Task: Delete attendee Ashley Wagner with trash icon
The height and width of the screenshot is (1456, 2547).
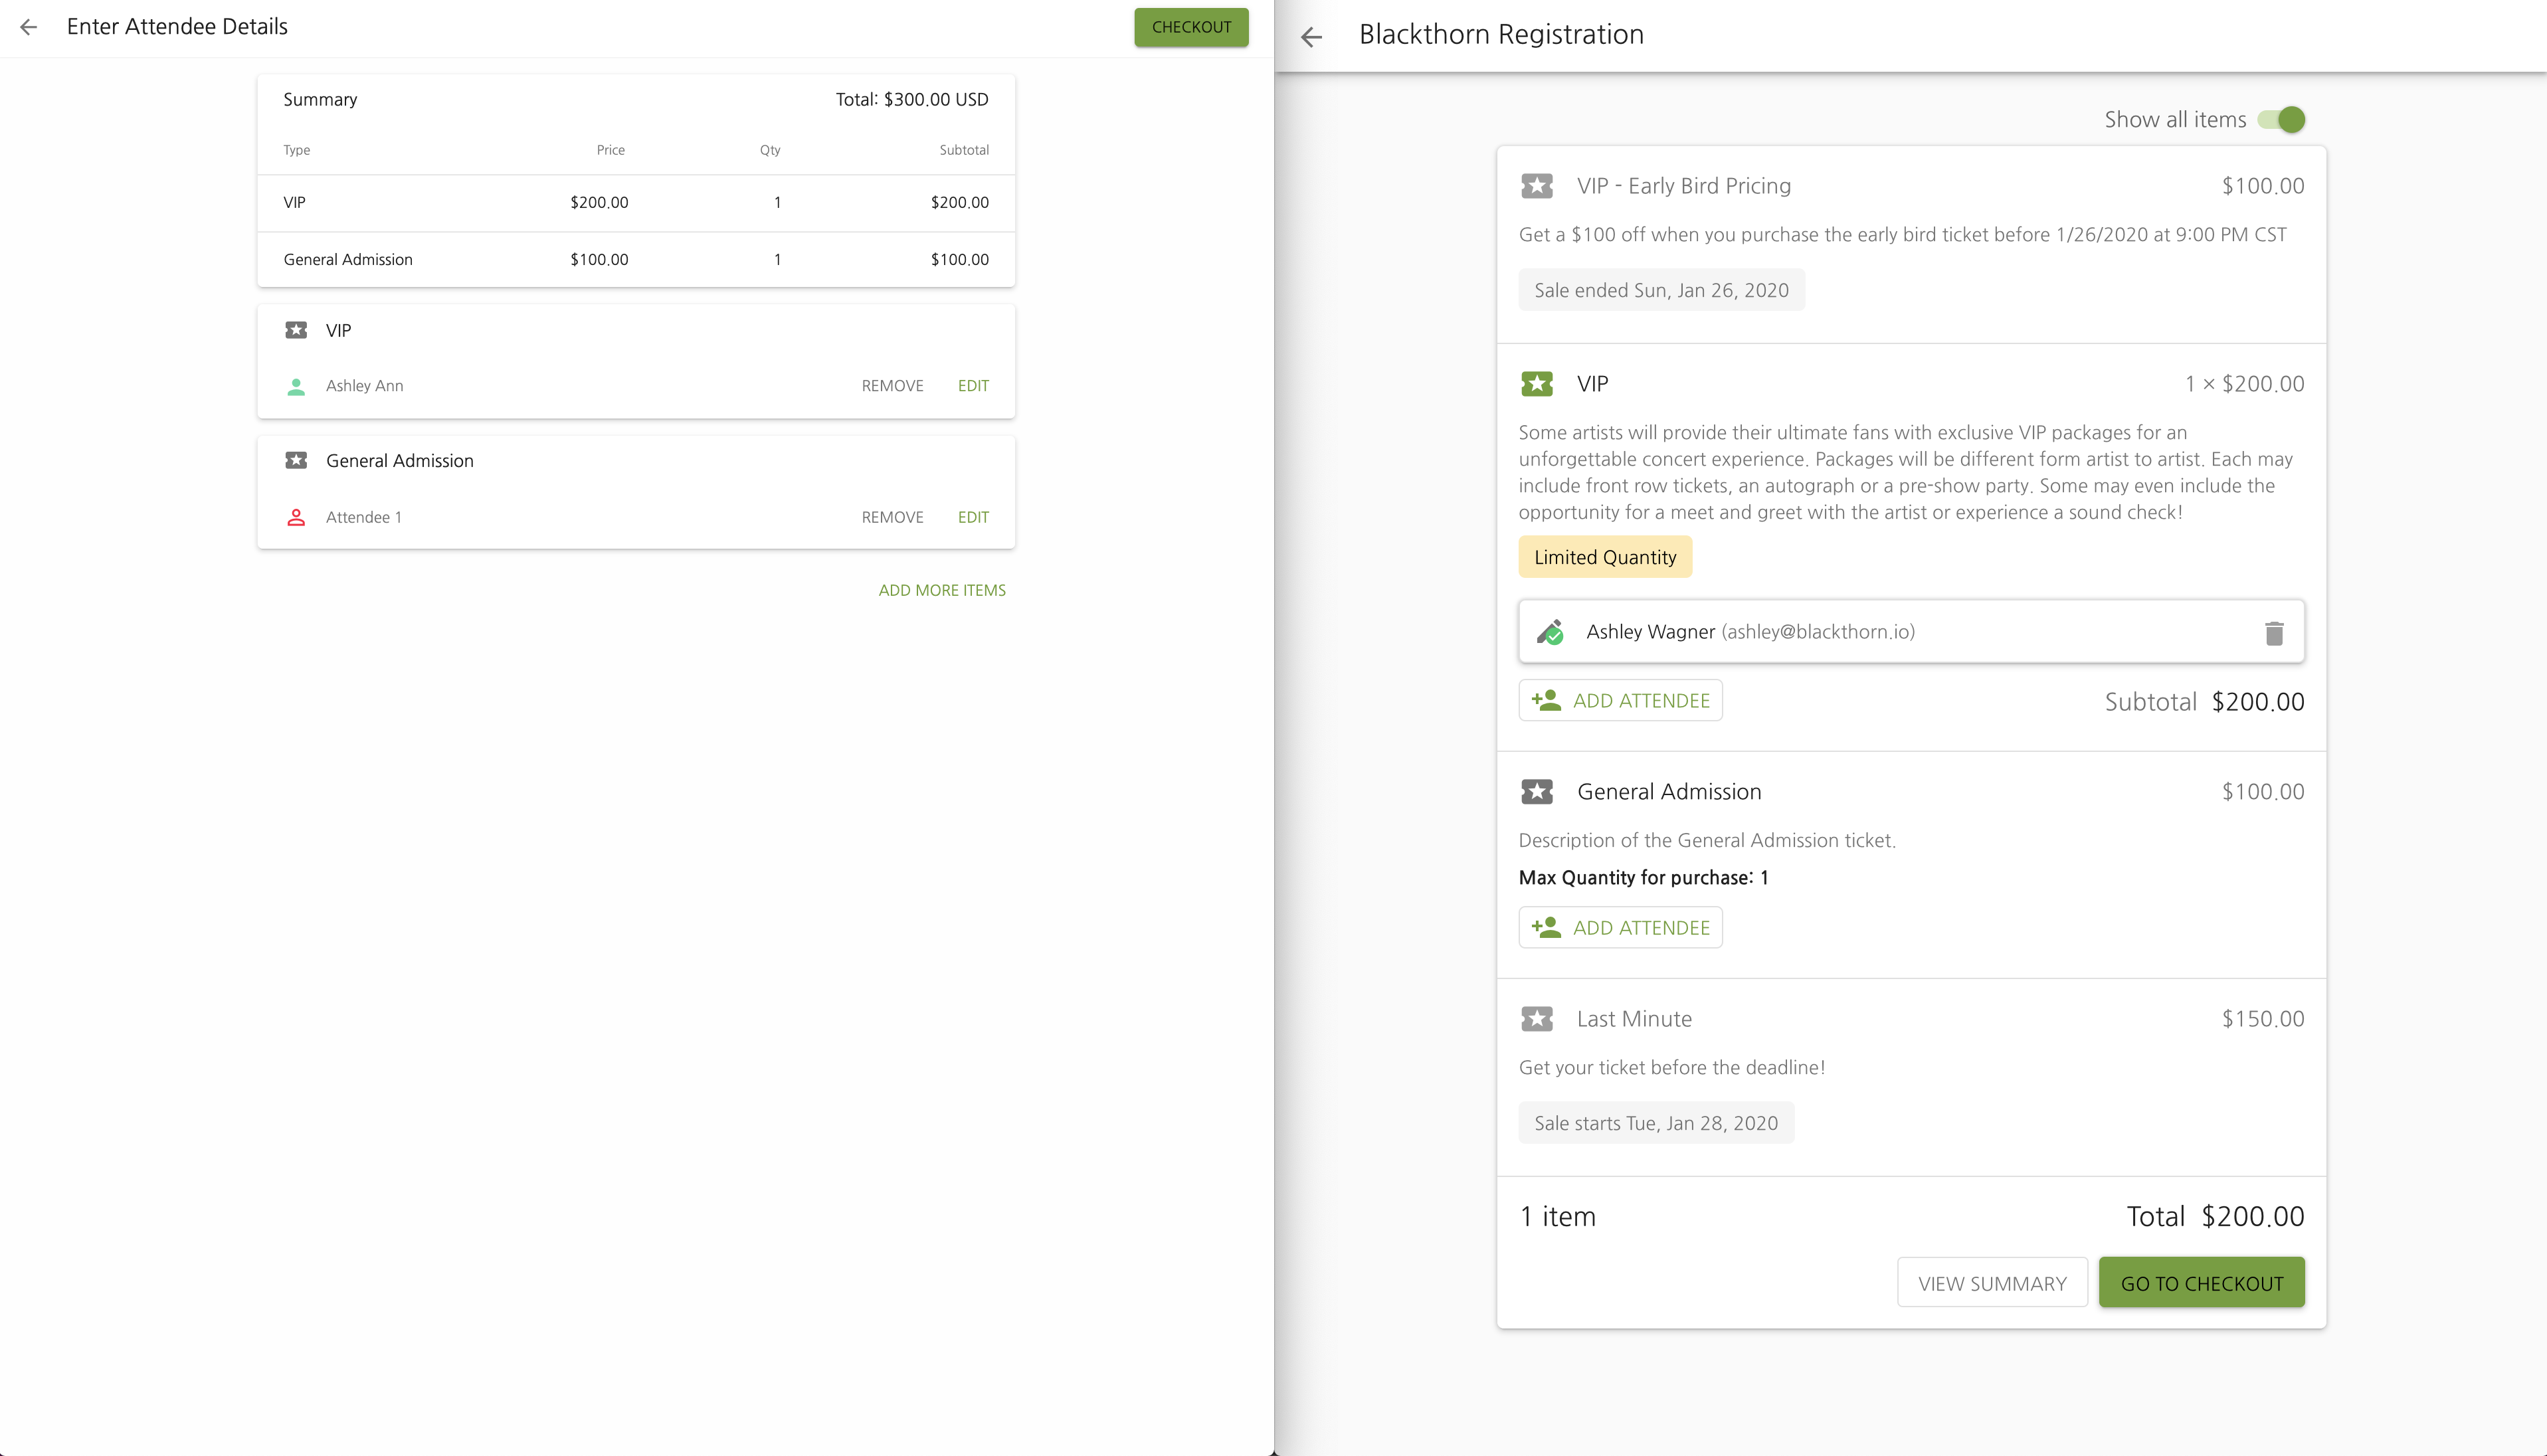Action: pyautogui.click(x=2273, y=633)
